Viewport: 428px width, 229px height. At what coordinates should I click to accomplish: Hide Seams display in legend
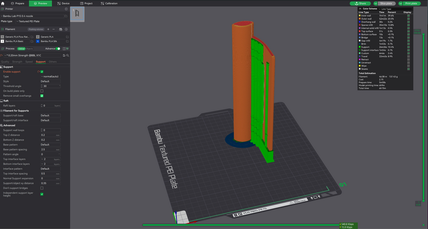coord(408,69)
